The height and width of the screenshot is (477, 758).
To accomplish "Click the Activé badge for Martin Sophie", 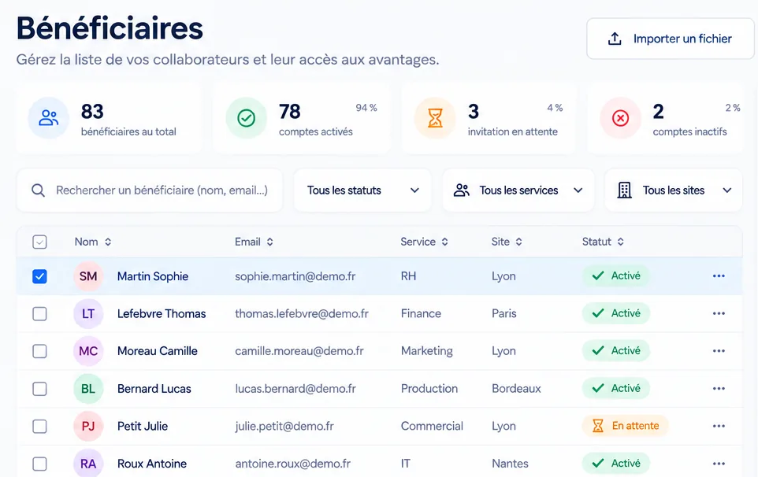I will (x=616, y=275).
